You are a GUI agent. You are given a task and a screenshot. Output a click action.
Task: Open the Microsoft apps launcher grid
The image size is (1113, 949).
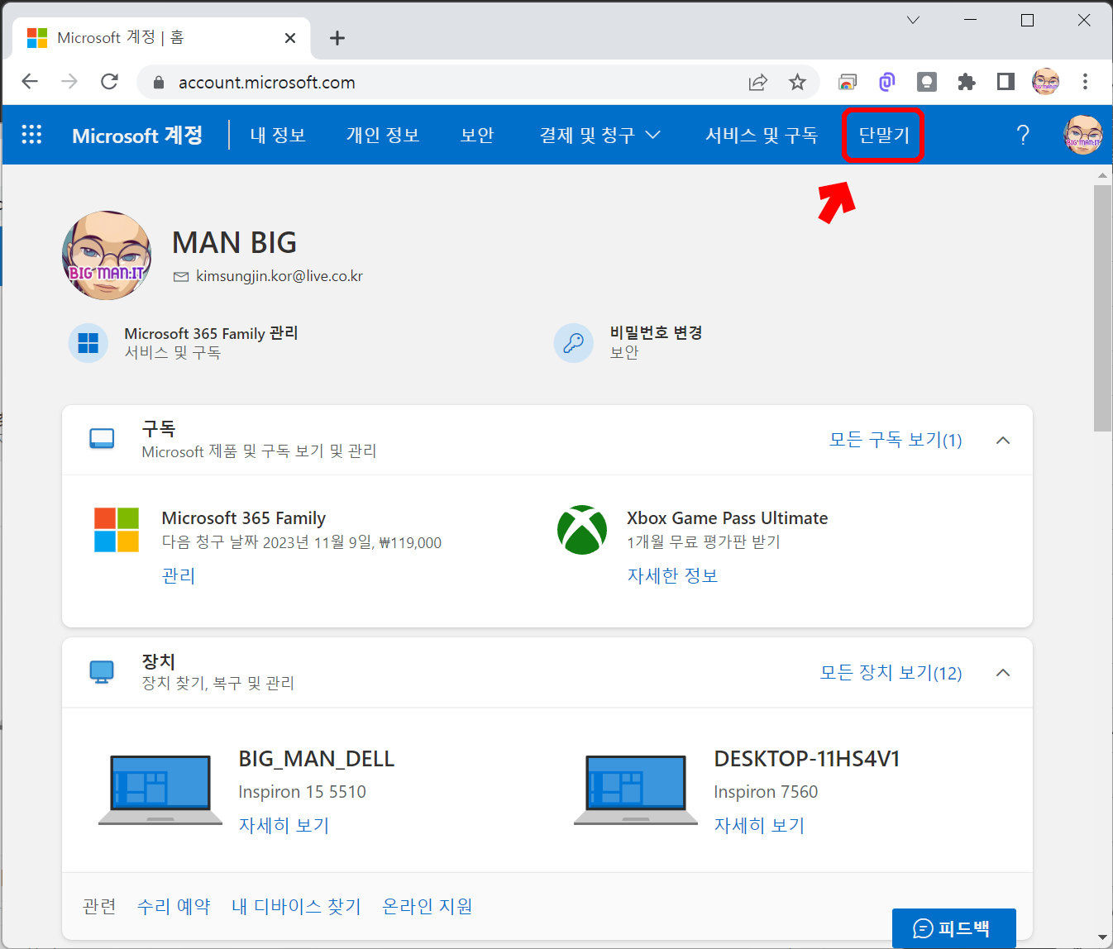[31, 135]
